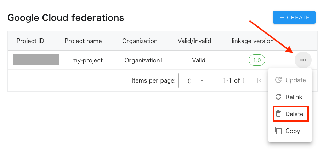The image size is (323, 150).
Task: Click the Organization column header
Action: [x=140, y=41]
